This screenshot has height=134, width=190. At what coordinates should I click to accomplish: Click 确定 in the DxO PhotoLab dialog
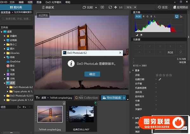click(92, 74)
